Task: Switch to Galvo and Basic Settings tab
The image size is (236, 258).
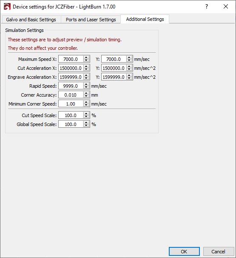Action: click(x=31, y=20)
